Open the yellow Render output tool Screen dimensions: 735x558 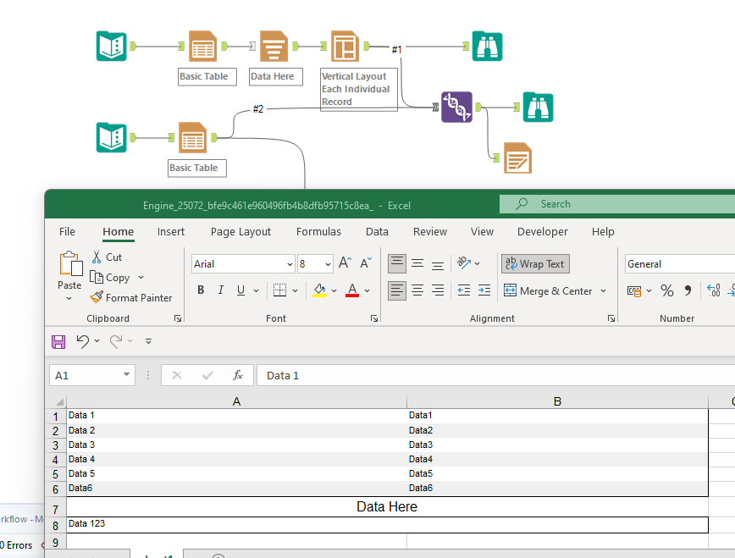tap(518, 157)
